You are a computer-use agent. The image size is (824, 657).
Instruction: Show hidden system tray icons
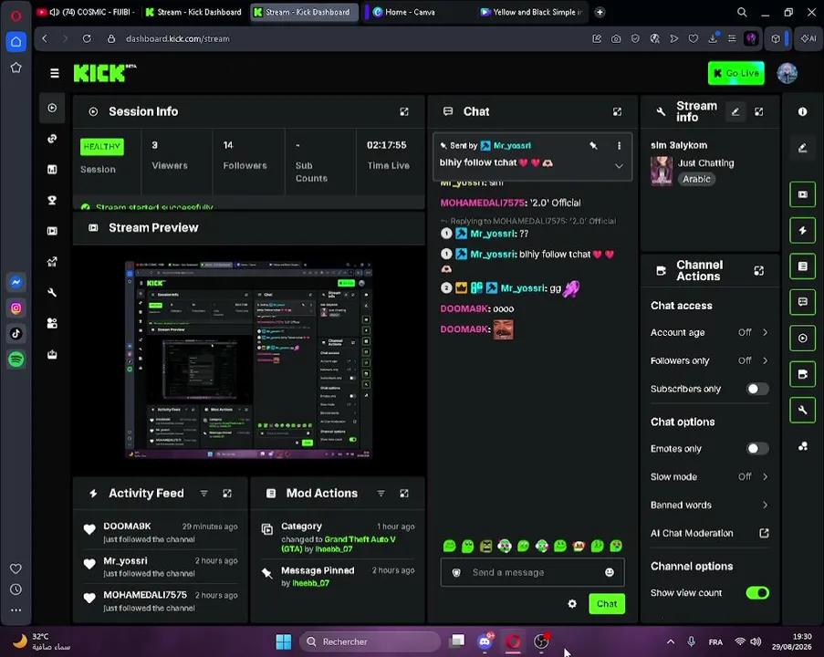(671, 641)
